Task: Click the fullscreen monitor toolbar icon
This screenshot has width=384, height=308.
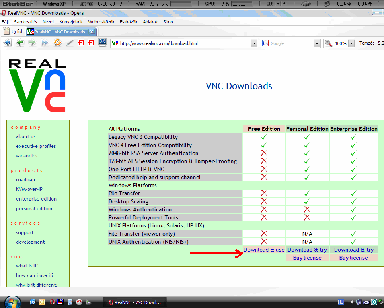Action: [103, 43]
